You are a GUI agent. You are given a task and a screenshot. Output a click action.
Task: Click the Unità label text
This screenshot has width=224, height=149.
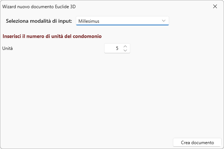tap(7, 48)
